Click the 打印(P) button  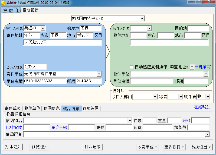pos(12,147)
